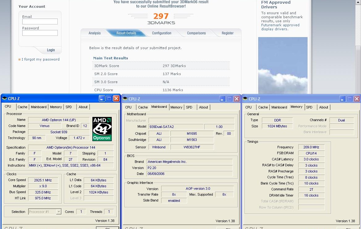The width and height of the screenshot is (361, 229).
Task: Click the FSB:DRAM value CPU/14
Action: (311, 153)
